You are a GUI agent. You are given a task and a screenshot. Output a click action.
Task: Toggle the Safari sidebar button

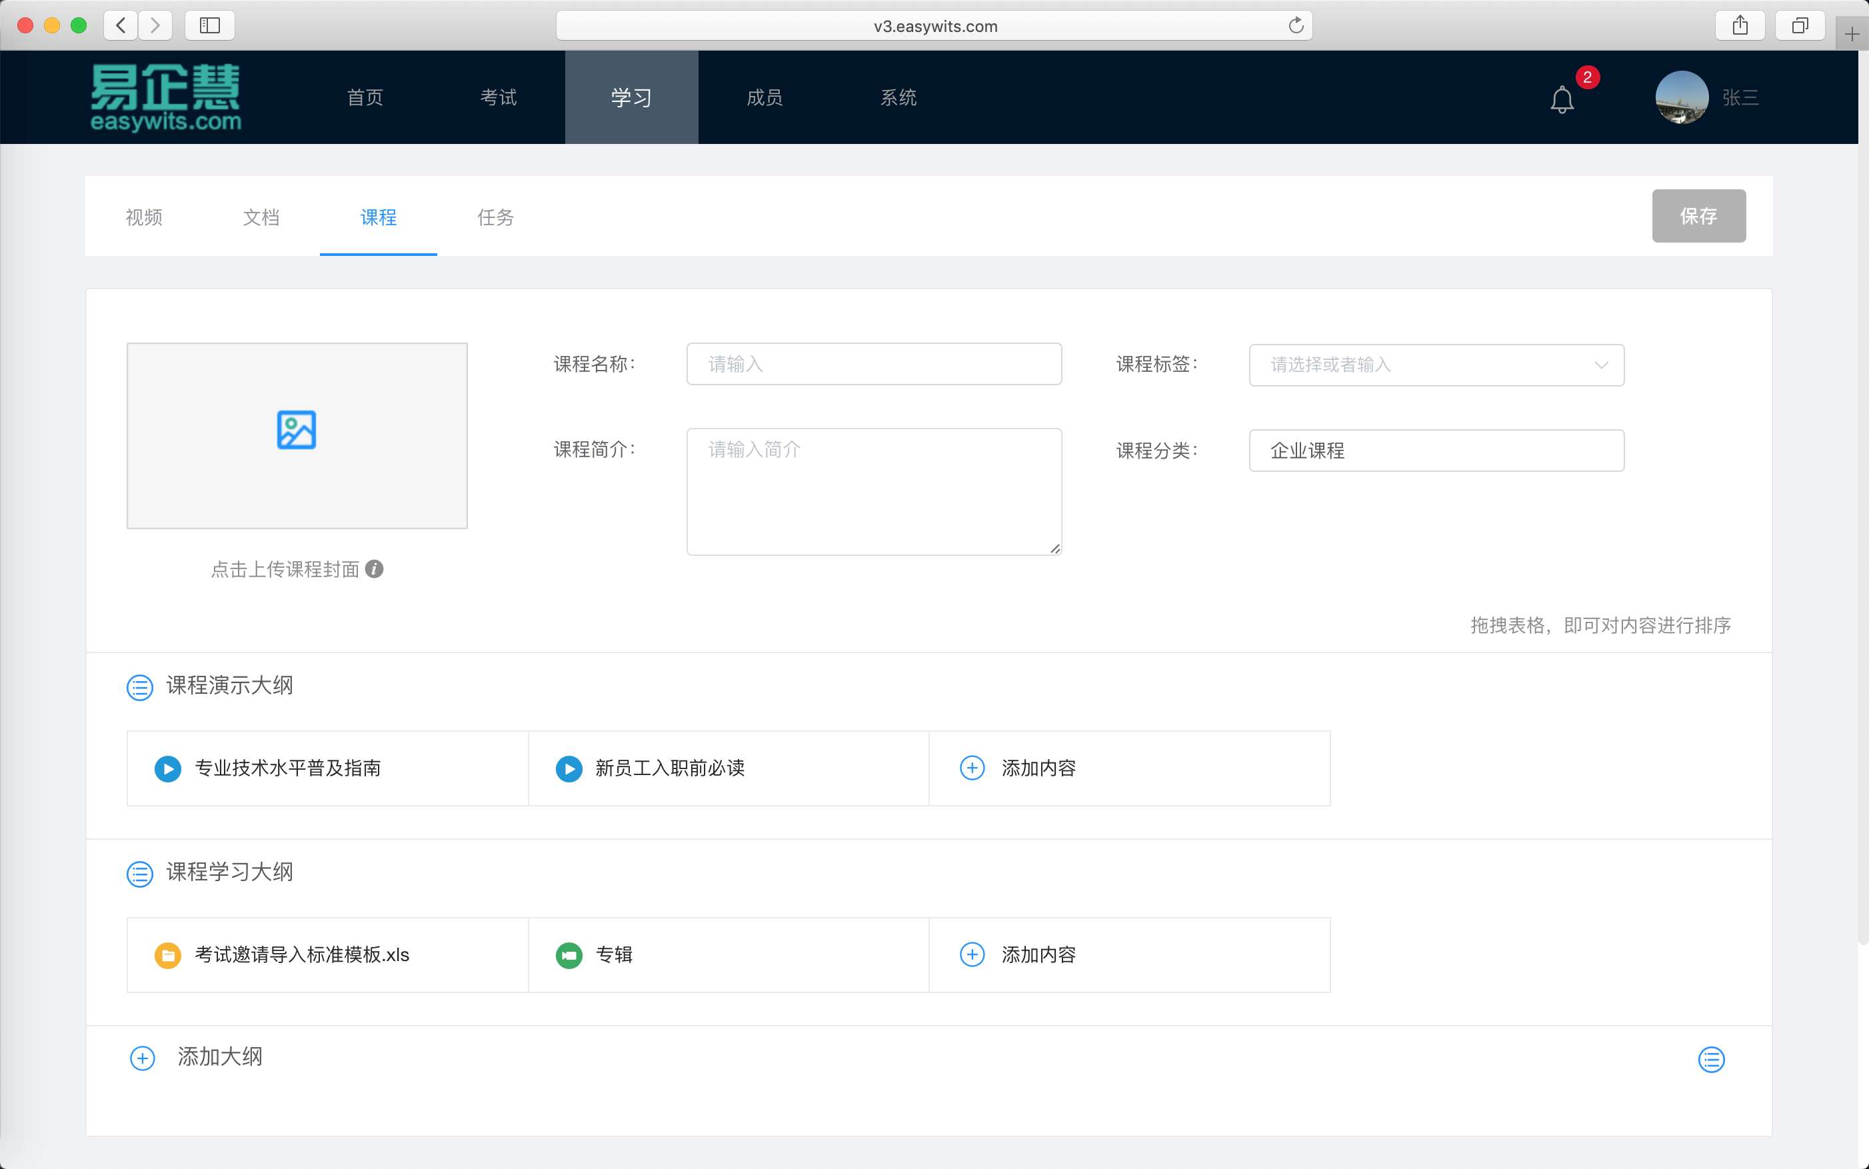point(209,25)
